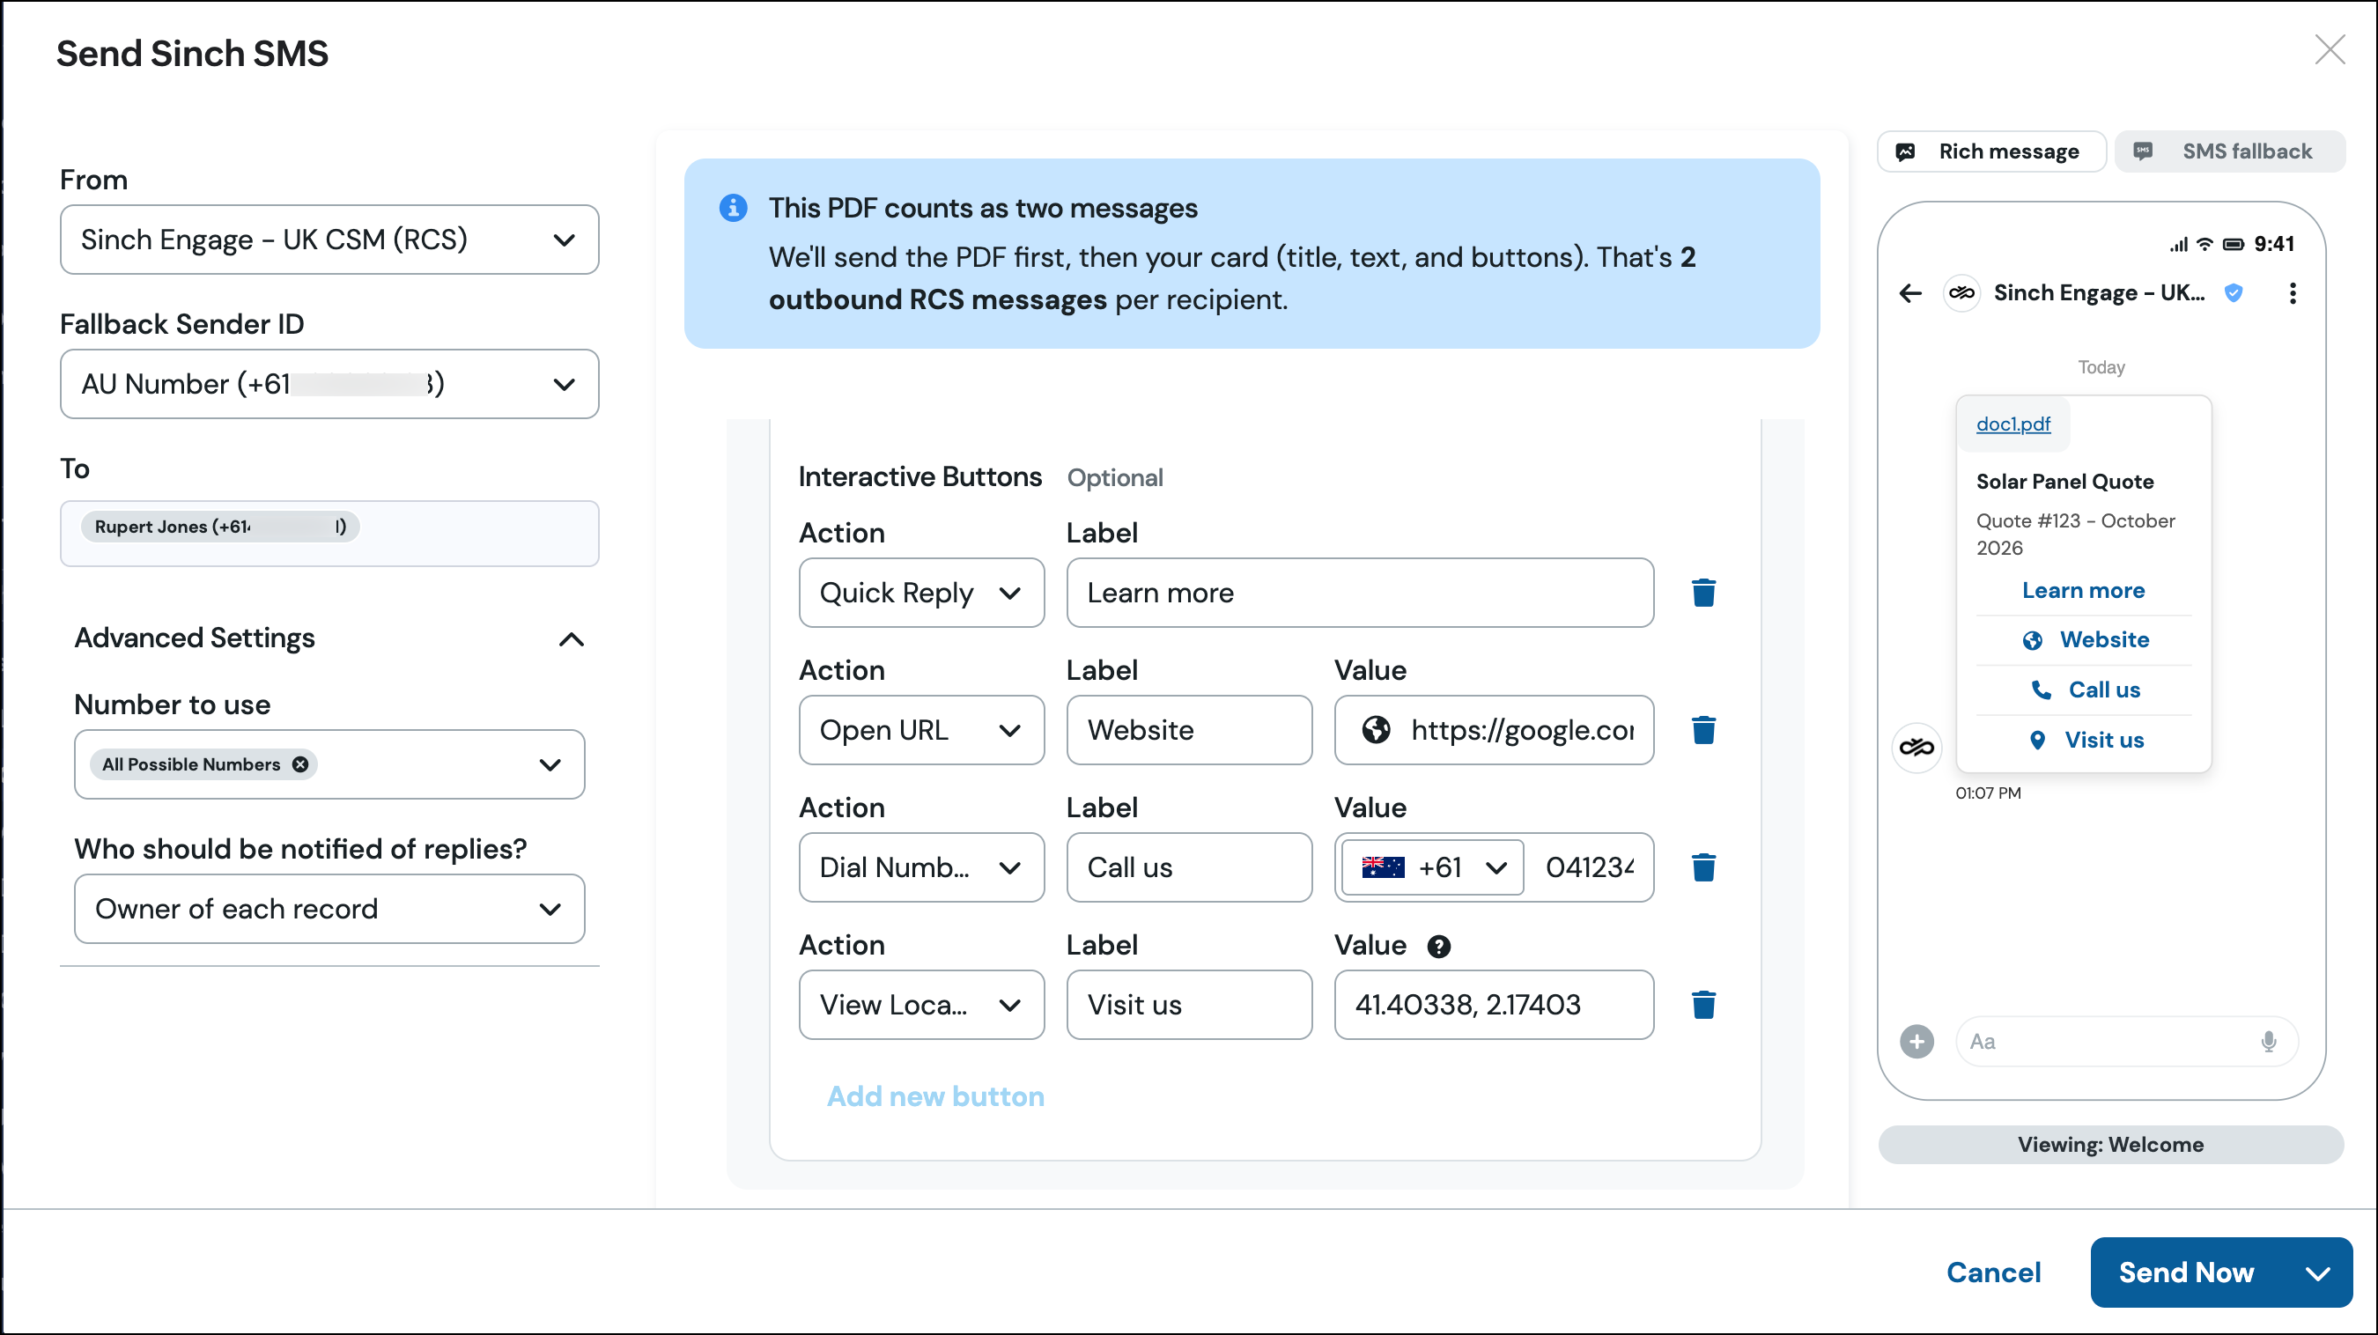The image size is (2378, 1335).
Task: Click the Send Now button
Action: pyautogui.click(x=2187, y=1272)
